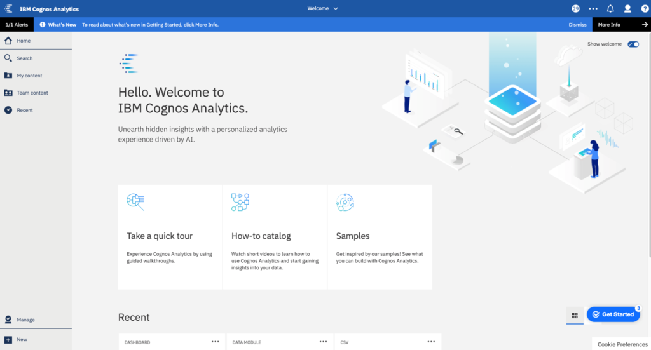This screenshot has width=651, height=350.
Task: Dismiss the What's New alert
Action: coord(577,25)
